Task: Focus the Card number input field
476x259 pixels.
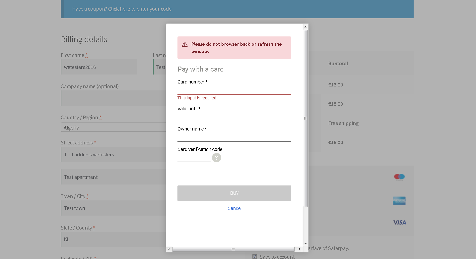Action: (x=234, y=90)
